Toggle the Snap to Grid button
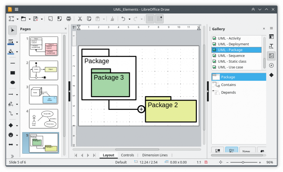Viewport: 283px width, 172px height. tap(159, 19)
